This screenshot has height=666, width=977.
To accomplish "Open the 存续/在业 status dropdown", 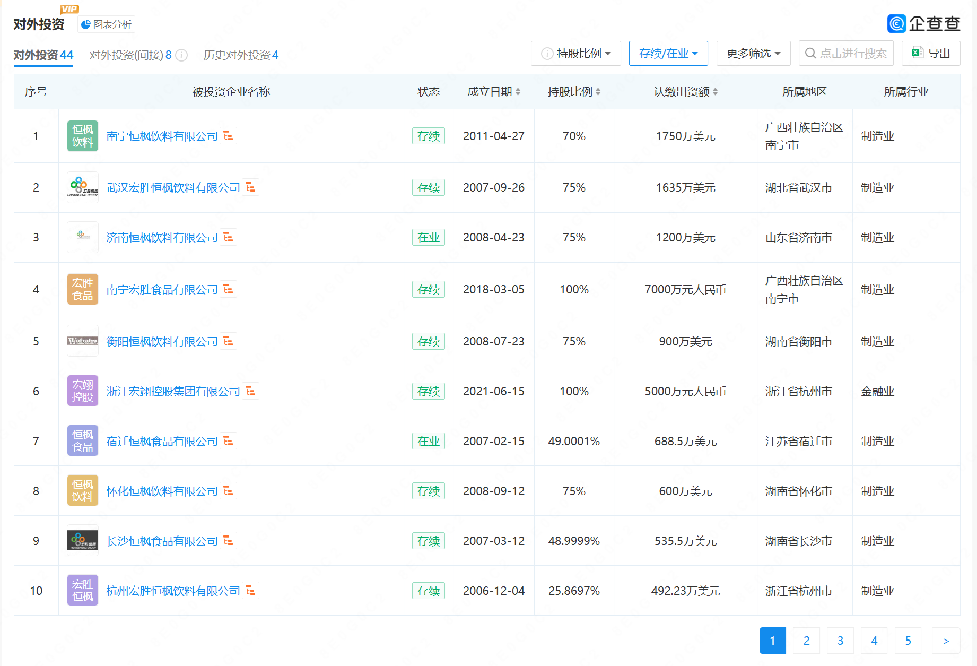I will 668,54.
